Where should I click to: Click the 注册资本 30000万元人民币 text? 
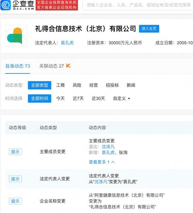[115, 43]
